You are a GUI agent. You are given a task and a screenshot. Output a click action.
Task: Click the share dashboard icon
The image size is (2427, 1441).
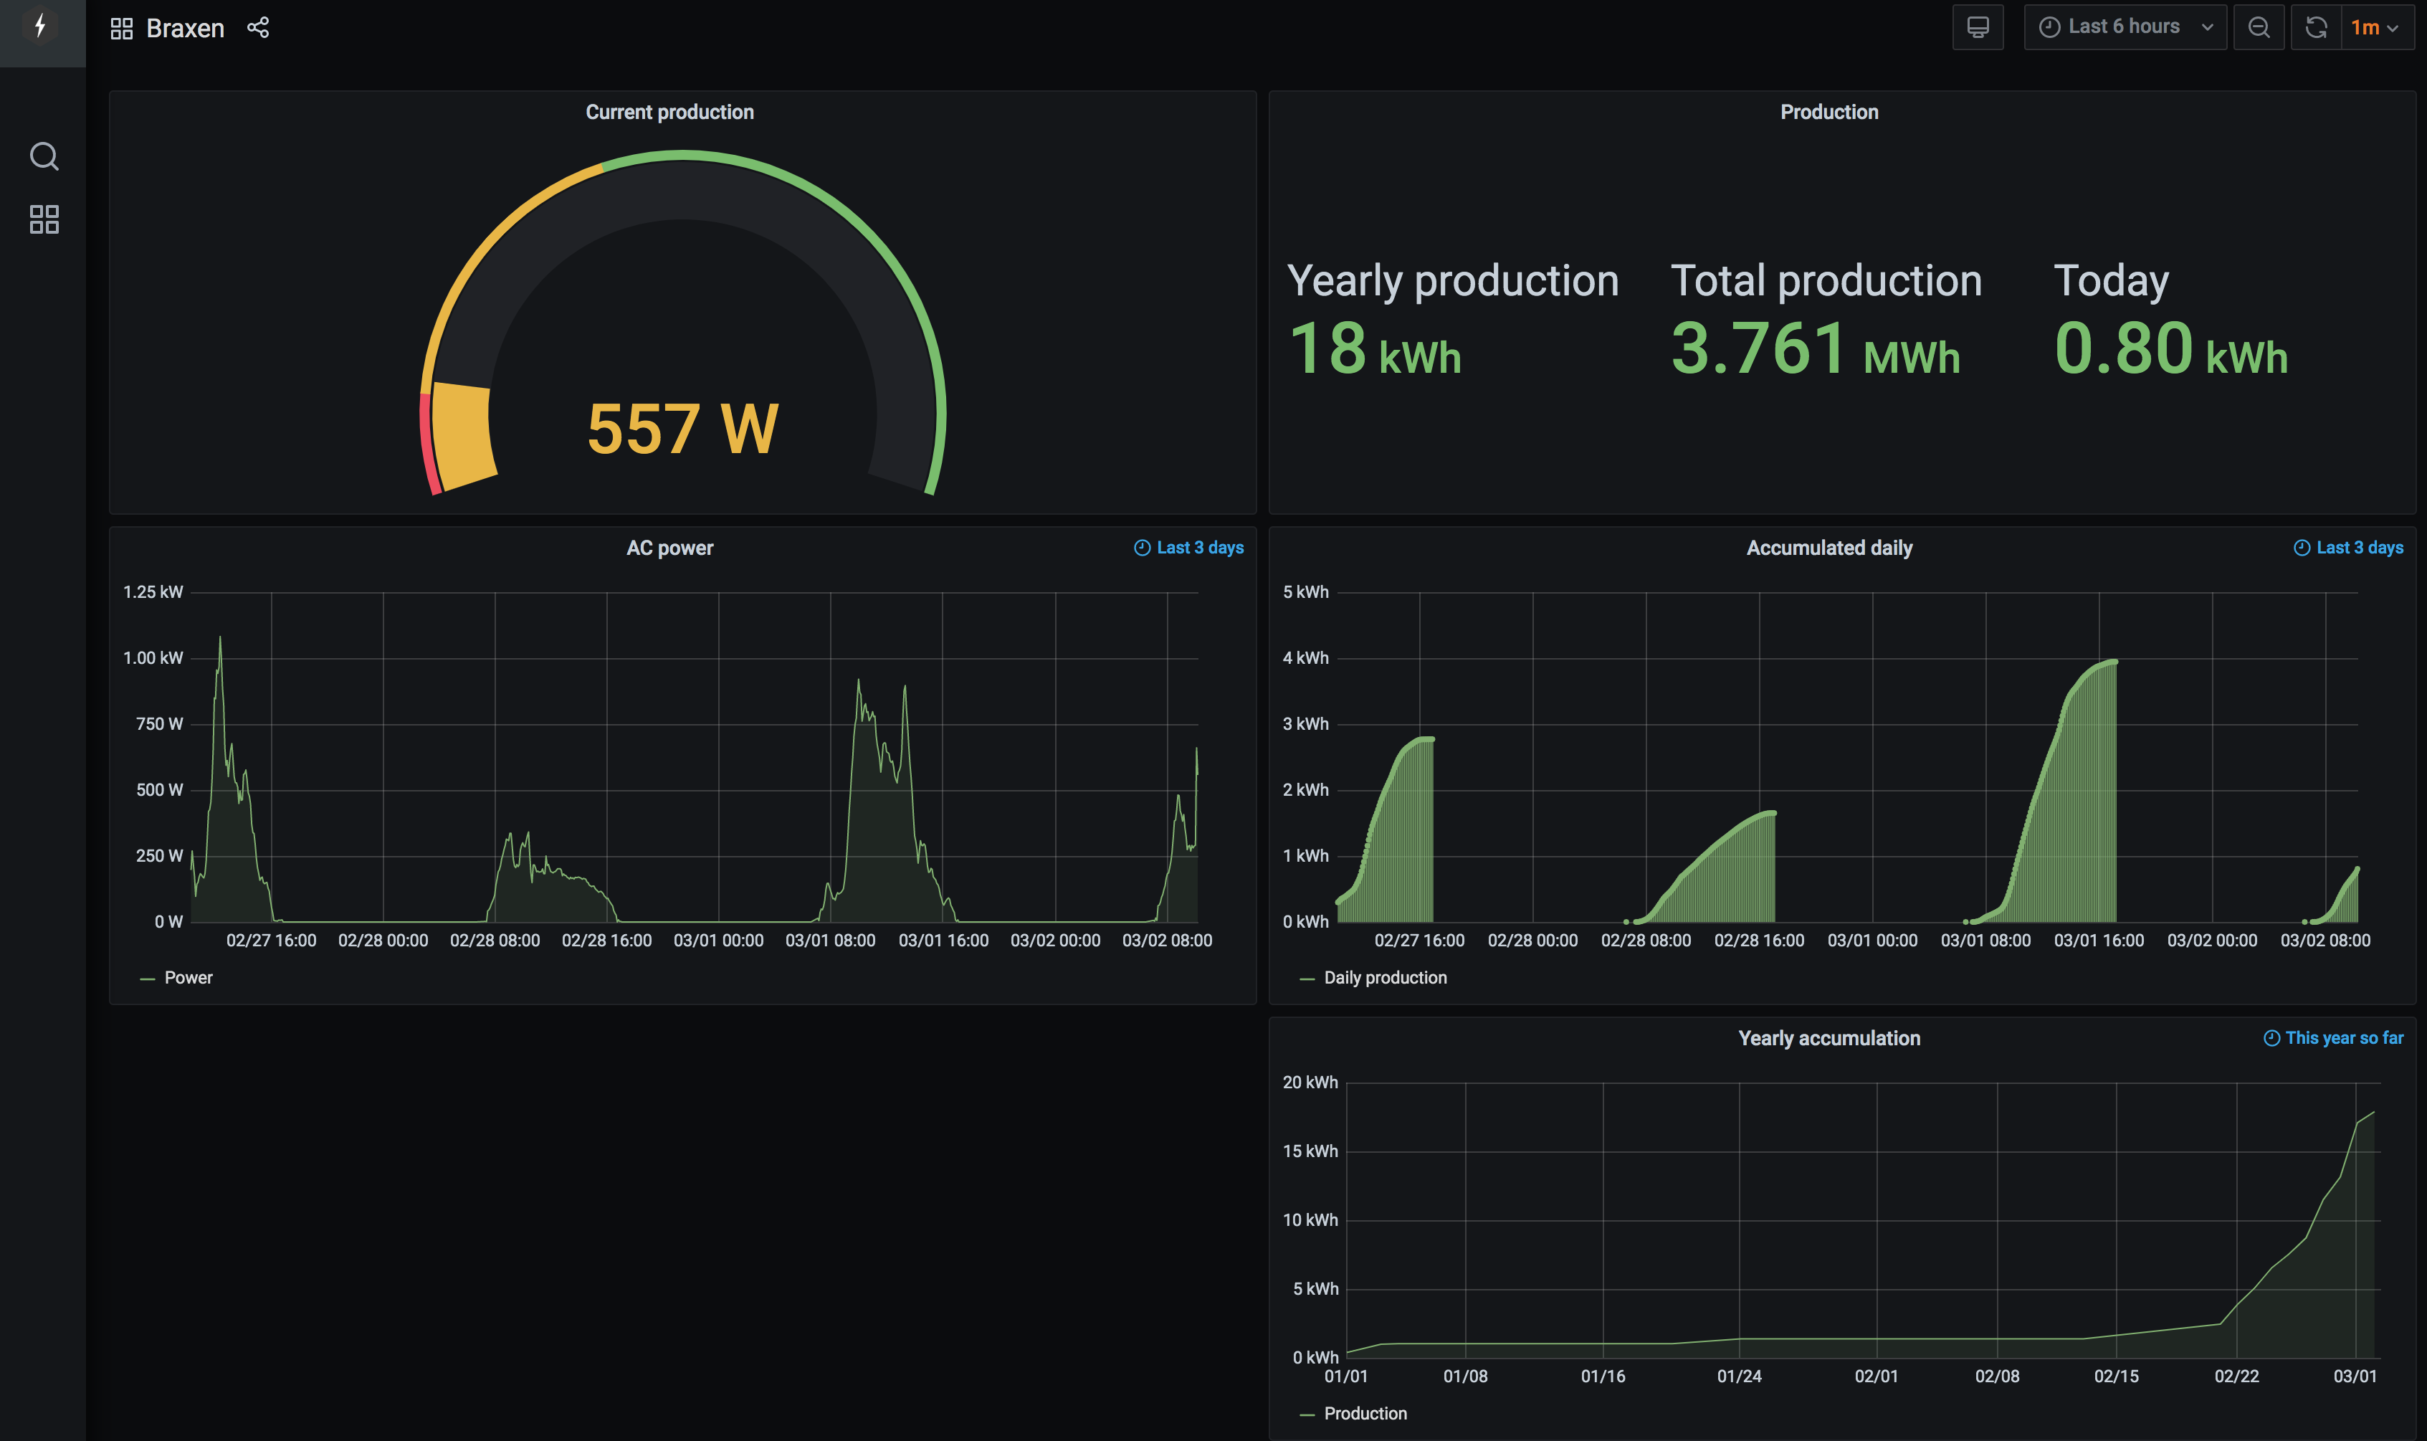(x=258, y=28)
